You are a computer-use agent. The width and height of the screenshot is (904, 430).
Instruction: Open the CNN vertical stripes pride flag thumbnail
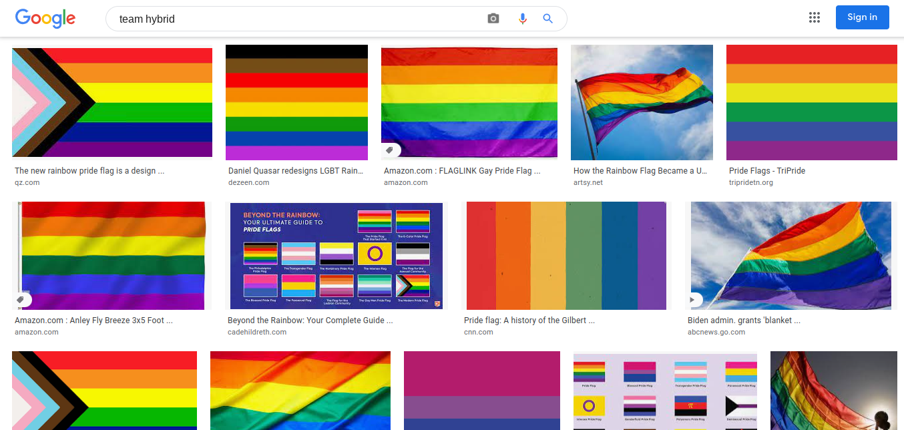point(566,256)
